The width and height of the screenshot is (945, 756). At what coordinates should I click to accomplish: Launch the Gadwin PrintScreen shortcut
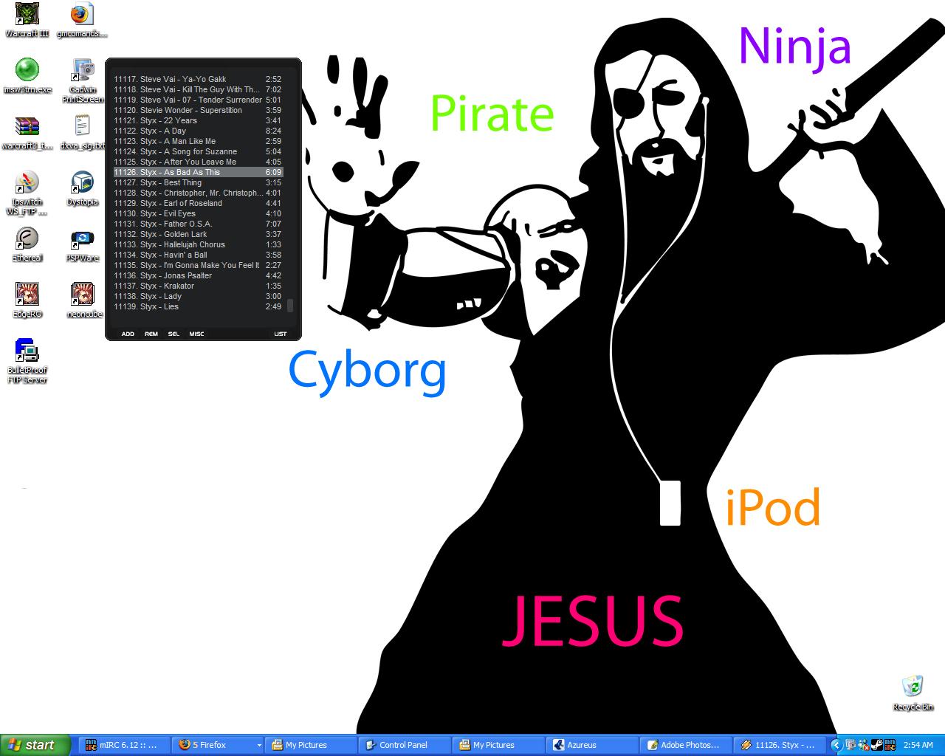click(x=83, y=72)
